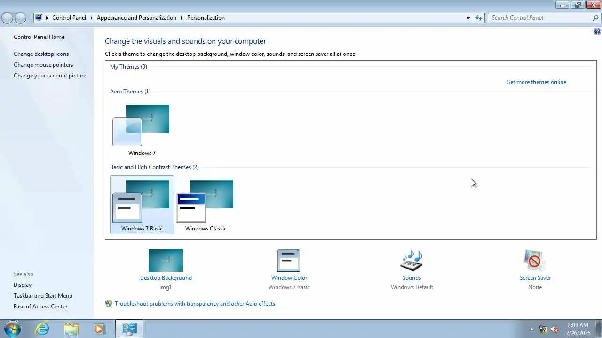This screenshot has width=602, height=338.
Task: Open Change mouse pointers
Action: click(43, 65)
